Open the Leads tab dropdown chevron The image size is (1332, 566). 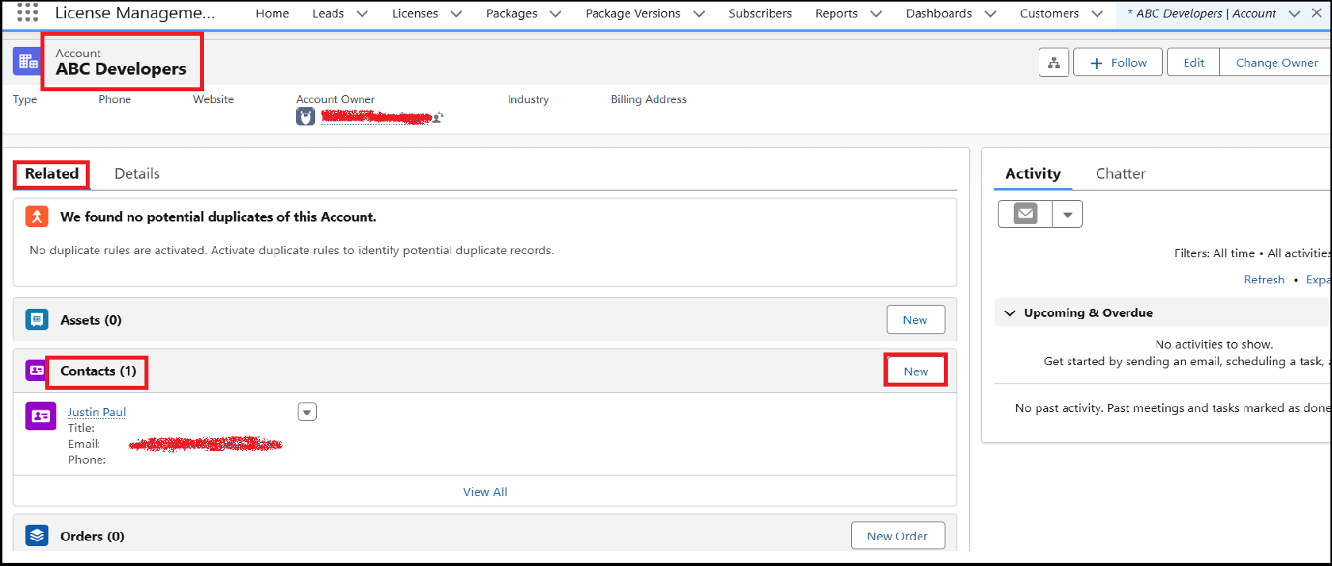click(x=362, y=13)
